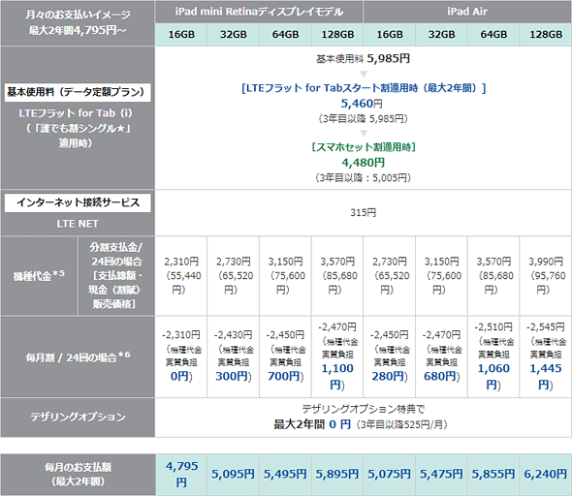Select the 128GB cell under iPad Air

546,35
